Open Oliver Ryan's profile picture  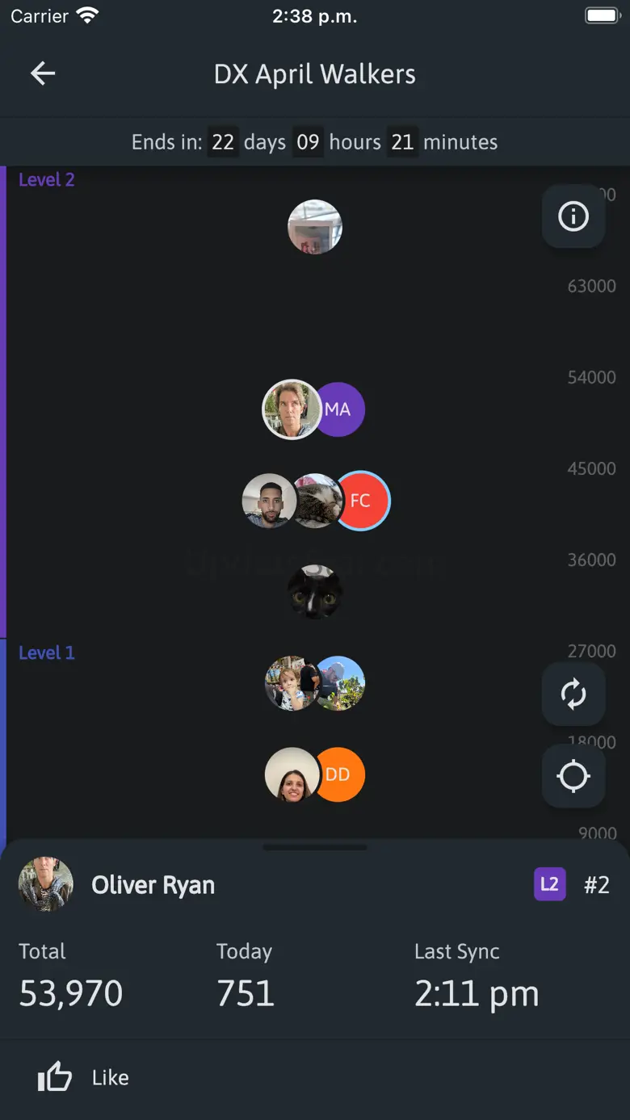click(x=46, y=884)
